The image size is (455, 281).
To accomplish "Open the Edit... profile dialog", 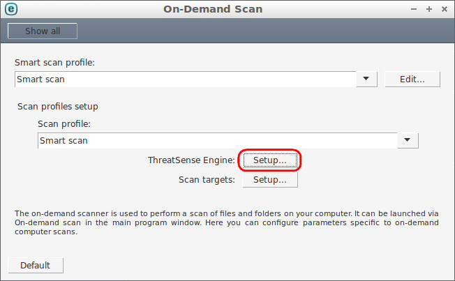I will (412, 79).
